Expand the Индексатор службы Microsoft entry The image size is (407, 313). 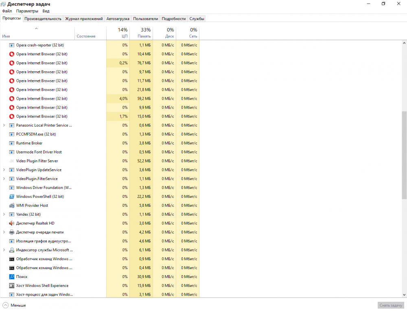[x=4, y=250]
